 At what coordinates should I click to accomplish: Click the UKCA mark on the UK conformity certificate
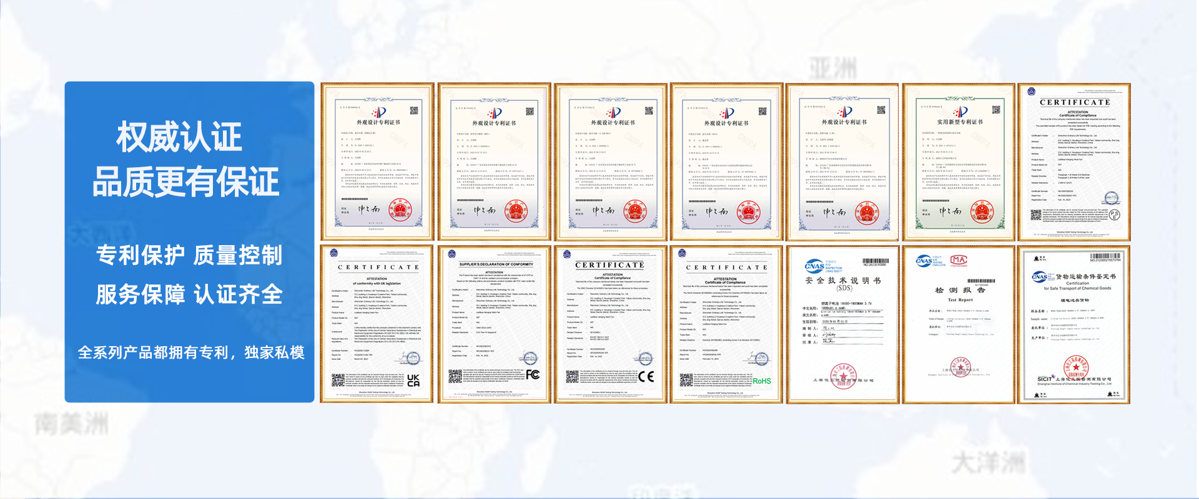click(413, 380)
